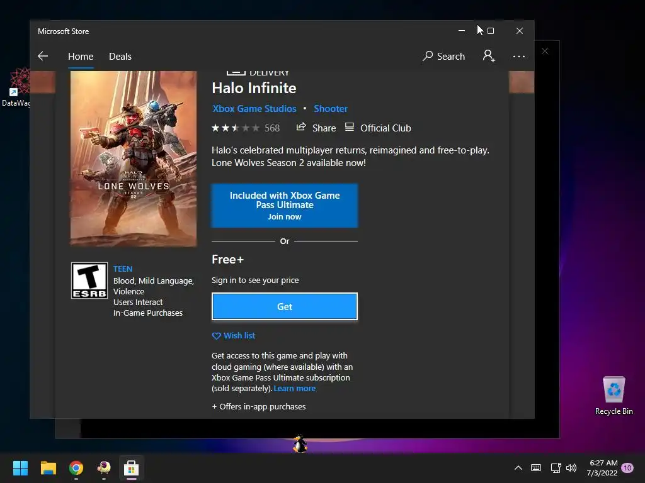
Task: Click the blue Get button
Action: (x=285, y=306)
